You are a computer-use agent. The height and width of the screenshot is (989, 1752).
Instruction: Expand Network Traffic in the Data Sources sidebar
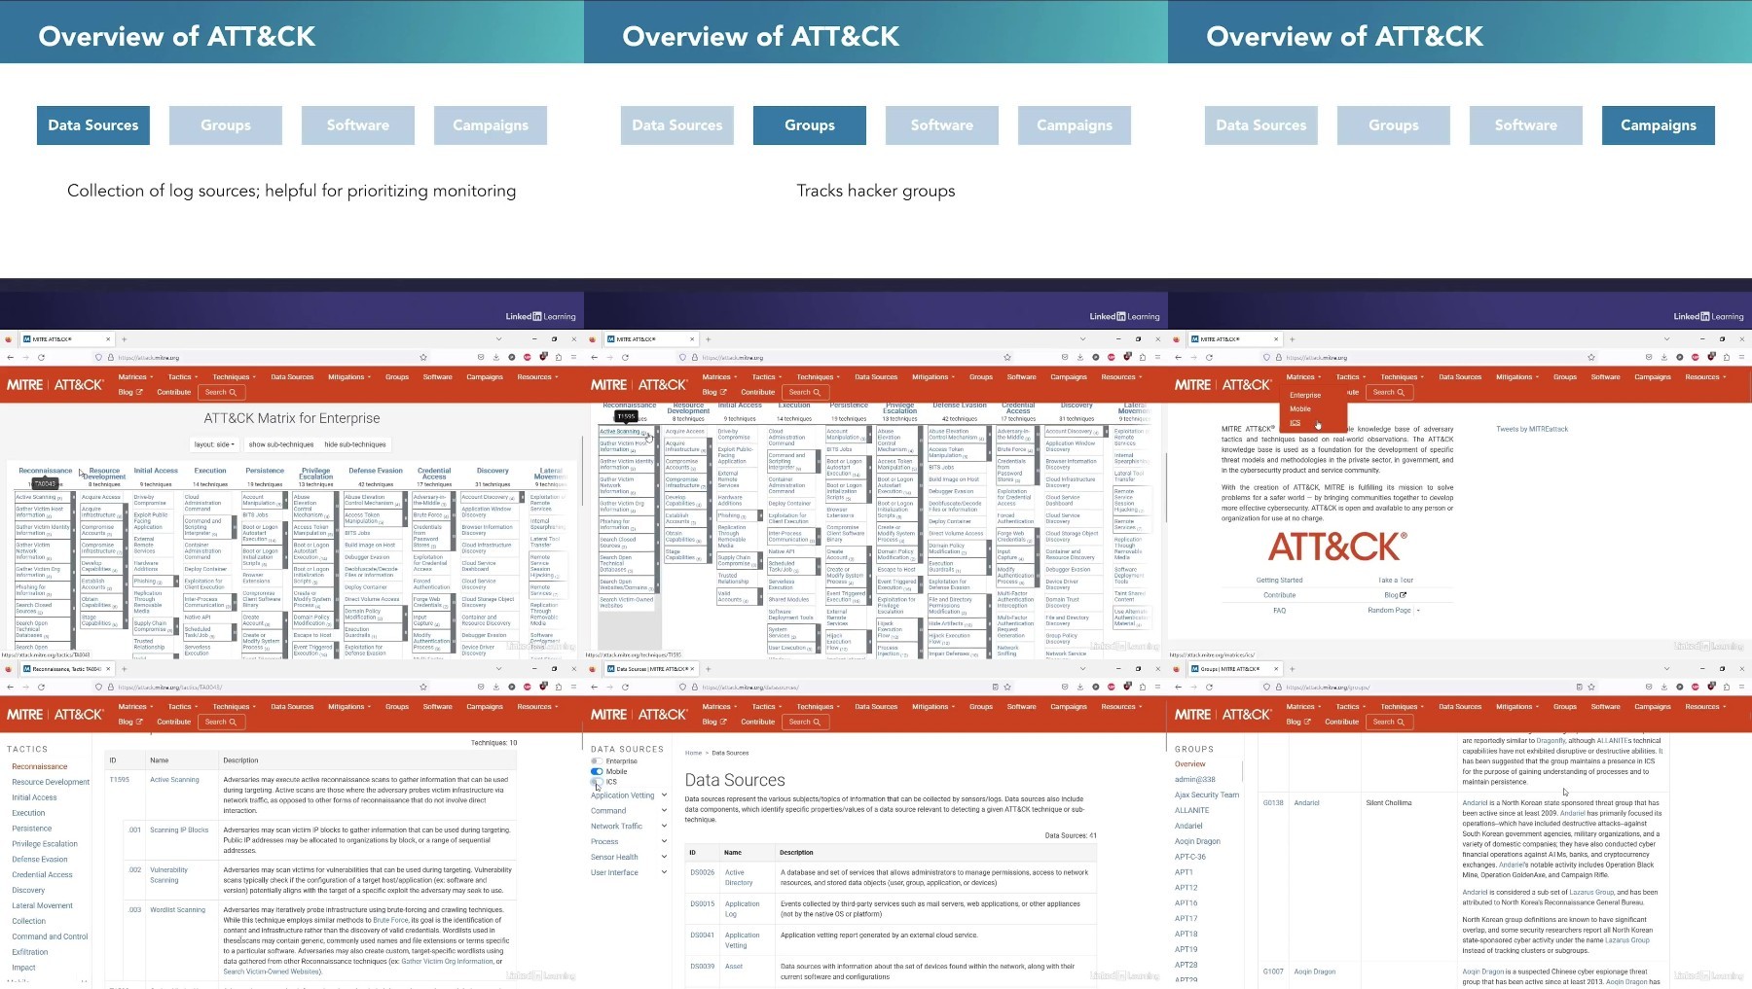(664, 827)
